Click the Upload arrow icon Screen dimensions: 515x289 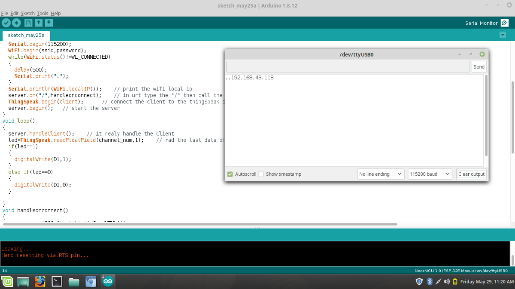[x=16, y=23]
